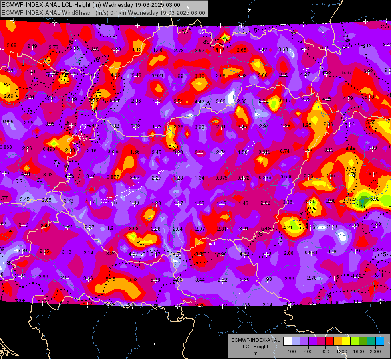This screenshot has height=359, width=391.
Task: Click the white swatch in the LCL-Height legend
Action: 288,341
